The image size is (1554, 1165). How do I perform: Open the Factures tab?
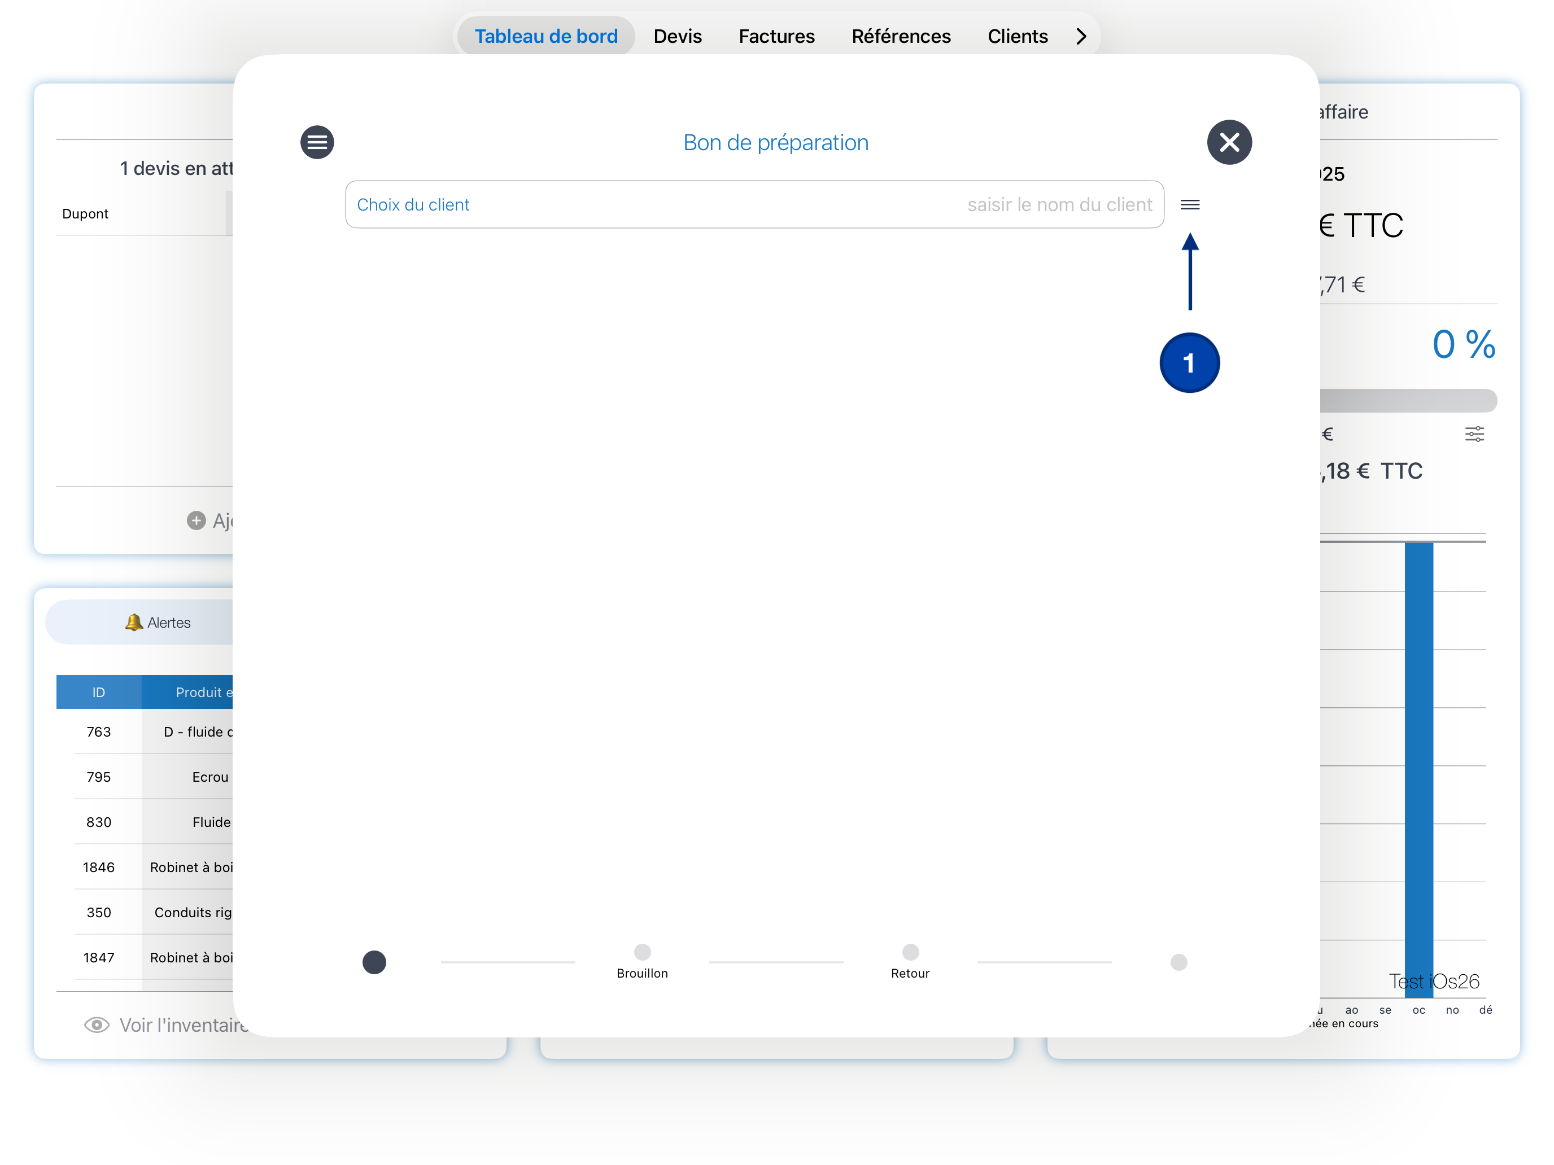click(x=776, y=37)
